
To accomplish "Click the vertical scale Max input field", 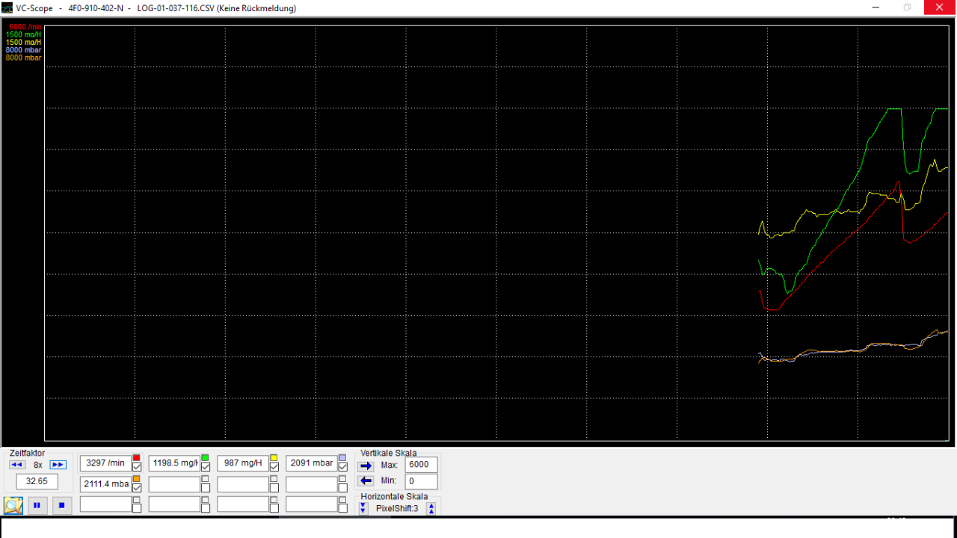I will coord(421,465).
